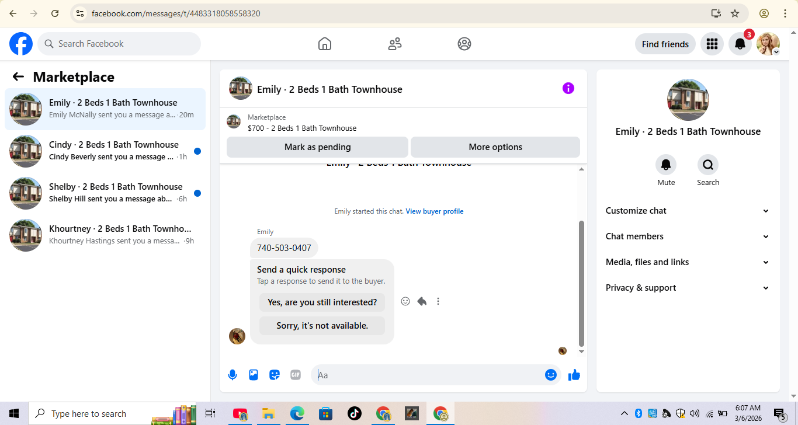Open the taskbar clock and date

[748, 414]
